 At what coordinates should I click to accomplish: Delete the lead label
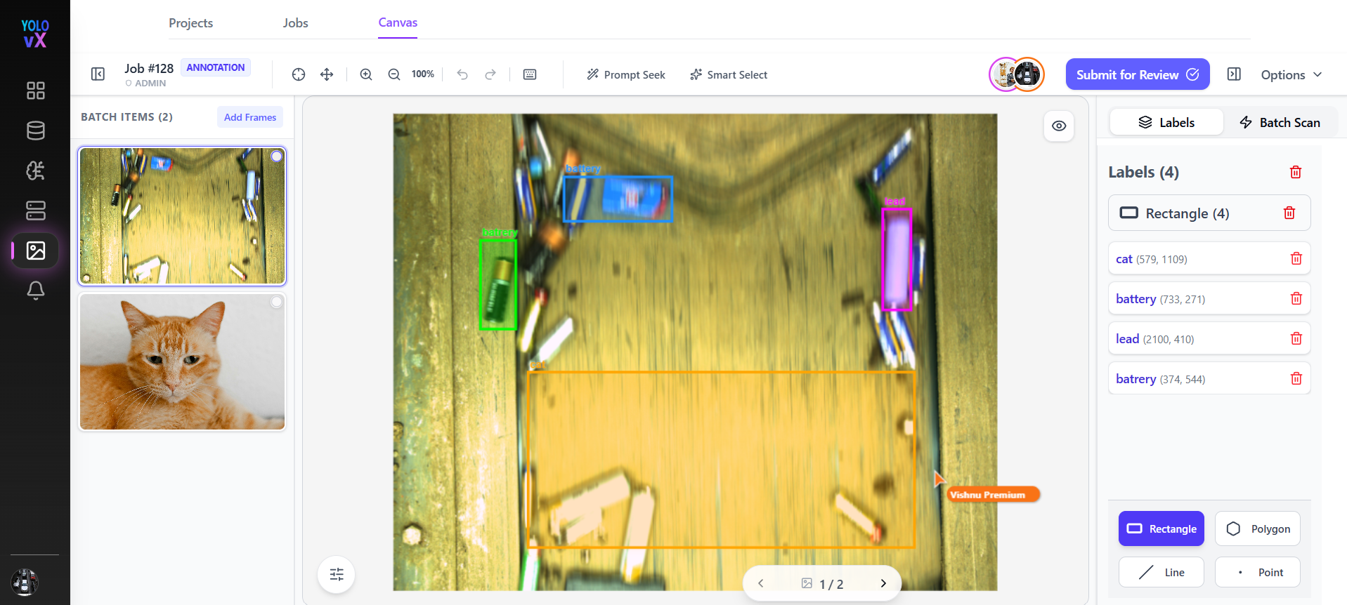tap(1296, 338)
